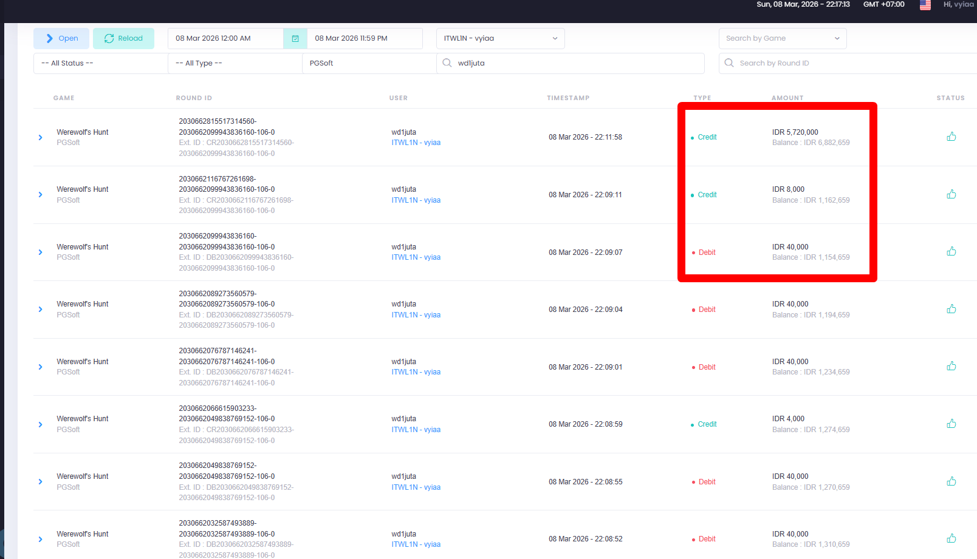Open the PGSoft provider filter
Viewport: 977px width, 559px height.
point(369,63)
